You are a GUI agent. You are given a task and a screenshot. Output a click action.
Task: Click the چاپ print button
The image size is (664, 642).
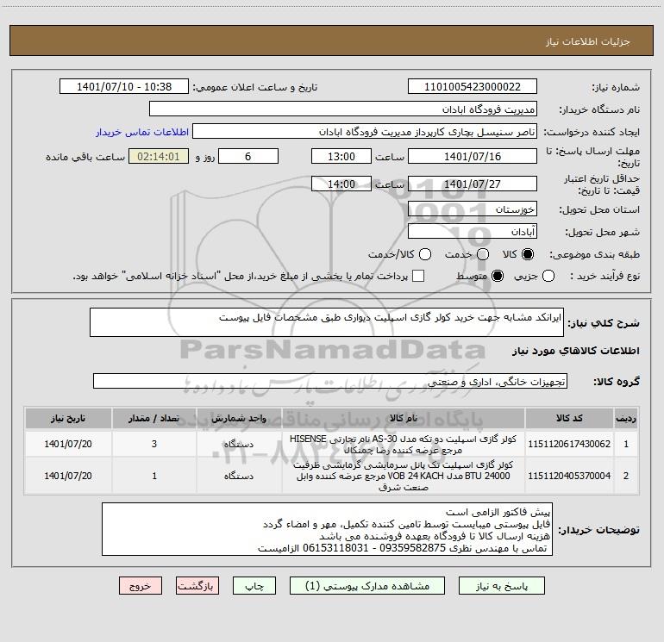click(x=254, y=586)
